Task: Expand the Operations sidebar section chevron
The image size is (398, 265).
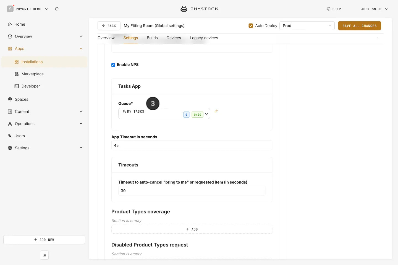Action: pyautogui.click(x=81, y=124)
